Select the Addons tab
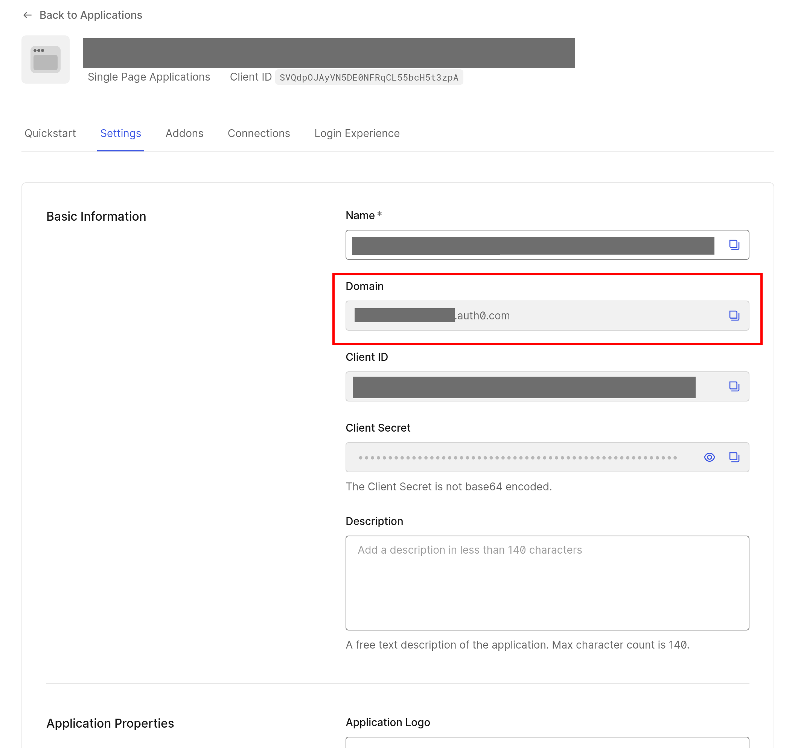The width and height of the screenshot is (795, 748). click(184, 133)
